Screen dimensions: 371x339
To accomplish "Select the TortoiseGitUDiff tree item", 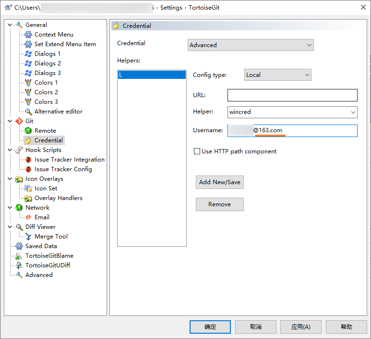I will pos(48,265).
